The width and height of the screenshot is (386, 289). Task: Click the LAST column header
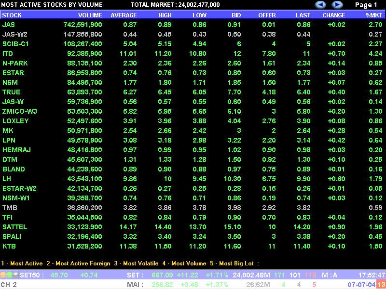tap(303, 15)
